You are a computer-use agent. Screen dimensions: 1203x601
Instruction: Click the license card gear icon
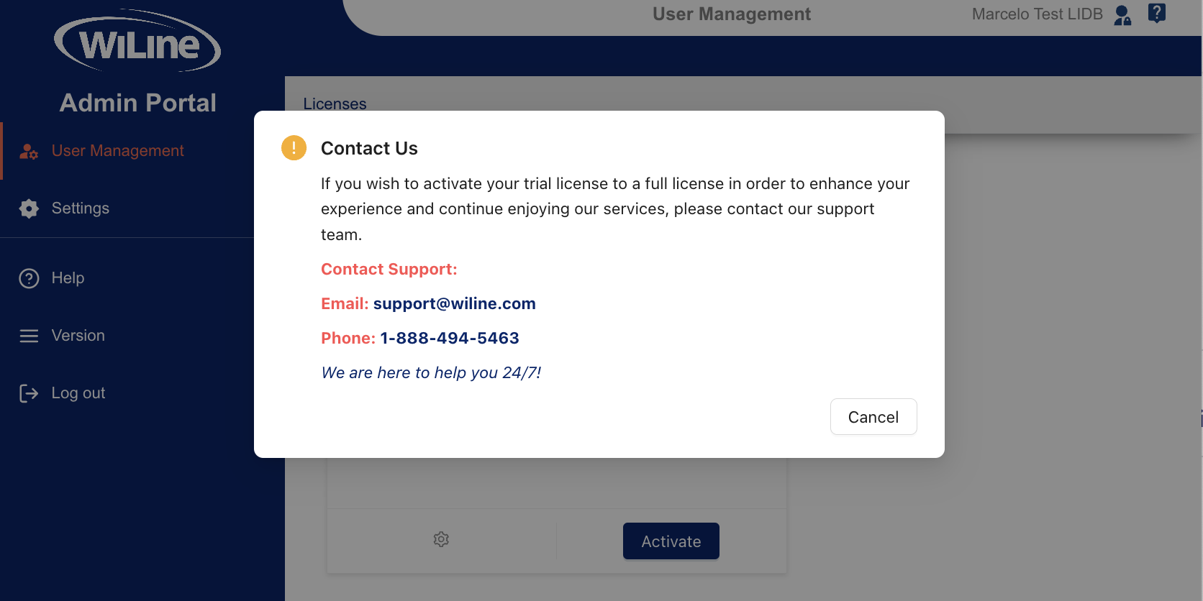[x=441, y=539]
